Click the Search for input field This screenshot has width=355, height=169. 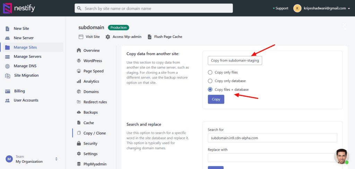pos(272,138)
